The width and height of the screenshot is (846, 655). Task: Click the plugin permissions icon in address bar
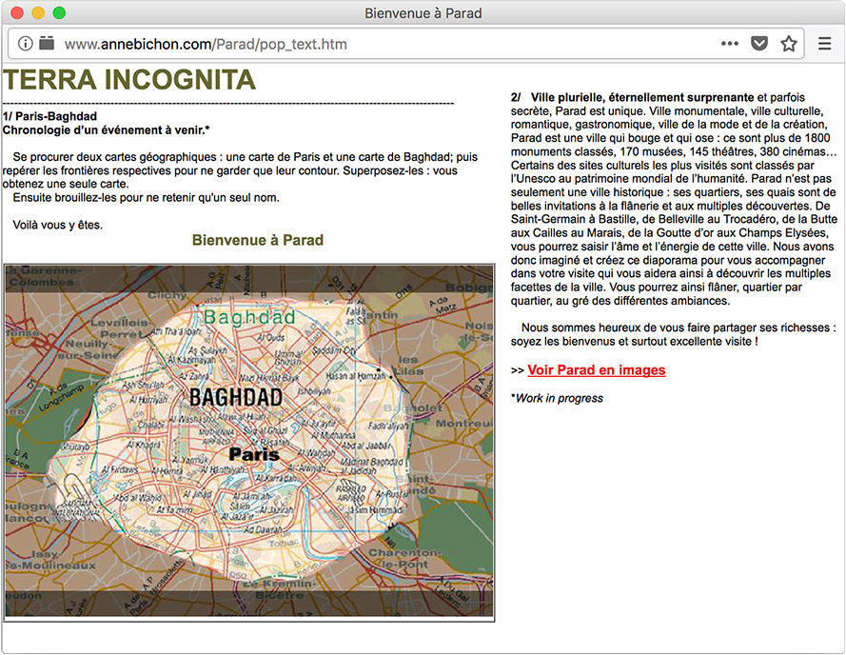click(46, 44)
